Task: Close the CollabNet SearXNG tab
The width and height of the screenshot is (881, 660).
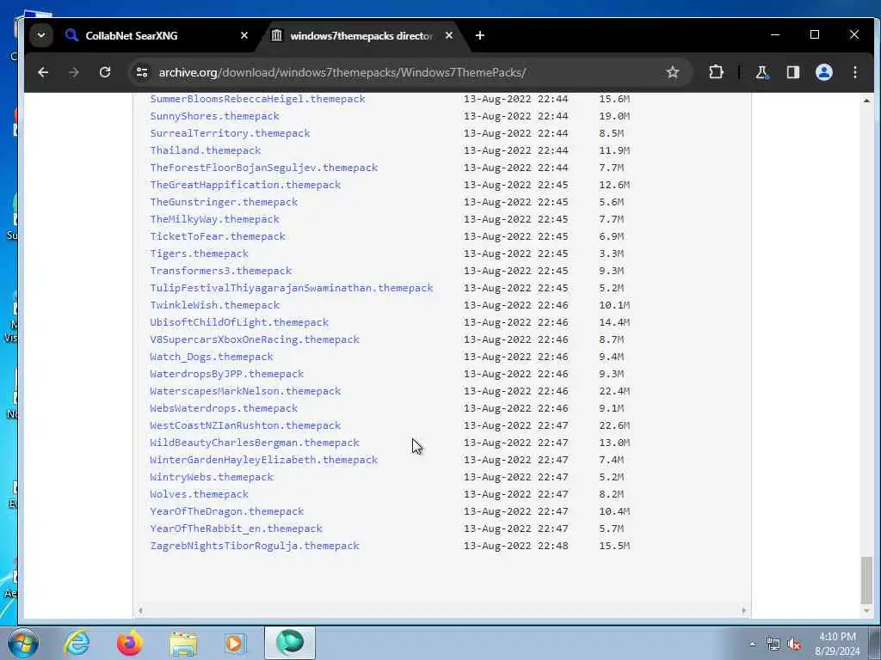Action: click(243, 35)
